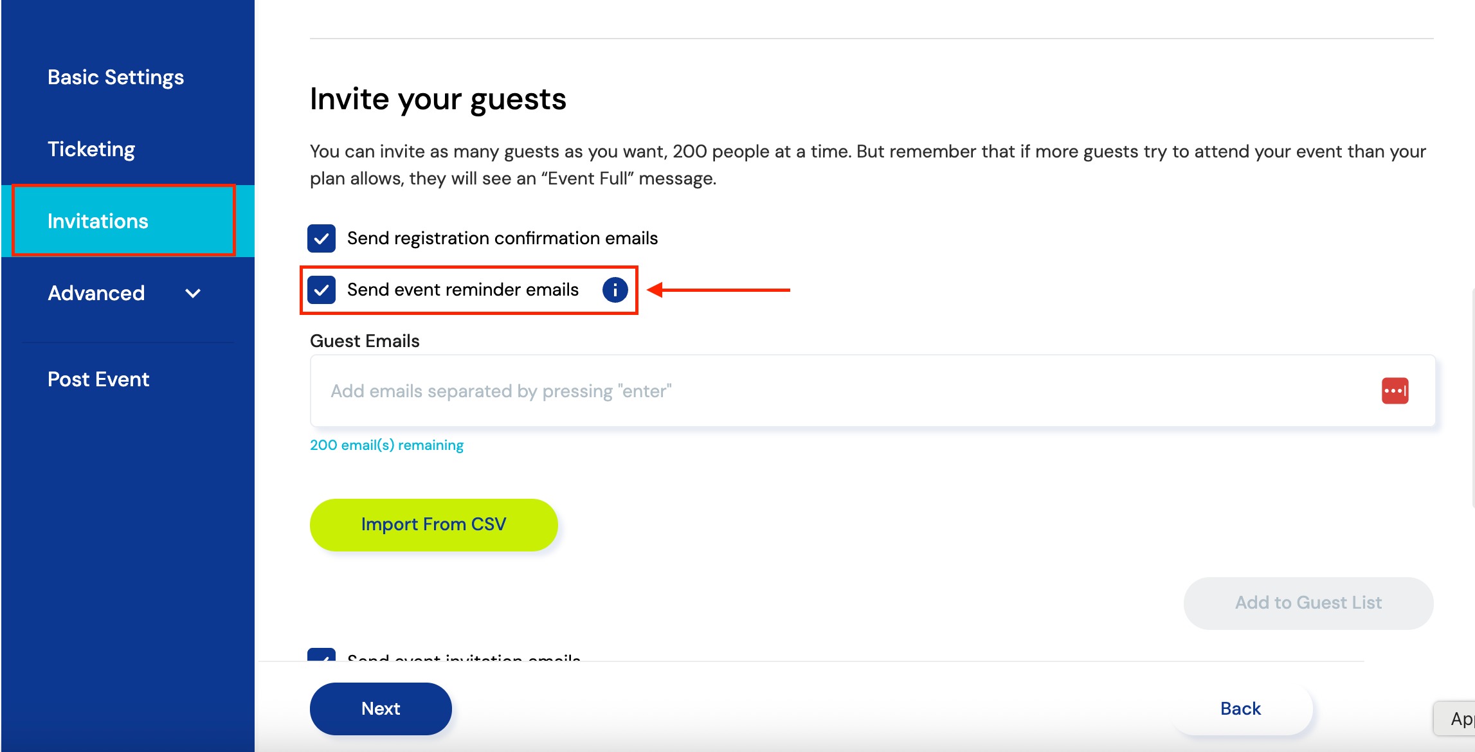
Task: Uncheck Send registration confirmation emails
Action: tap(321, 238)
